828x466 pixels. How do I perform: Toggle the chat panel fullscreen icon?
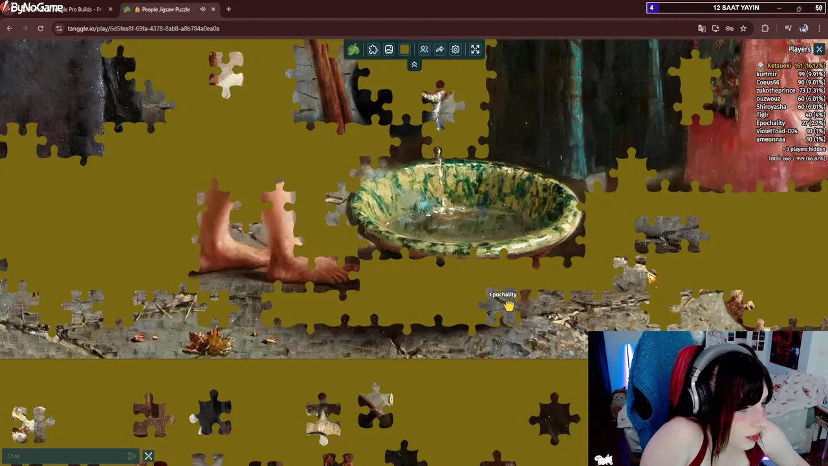click(148, 456)
